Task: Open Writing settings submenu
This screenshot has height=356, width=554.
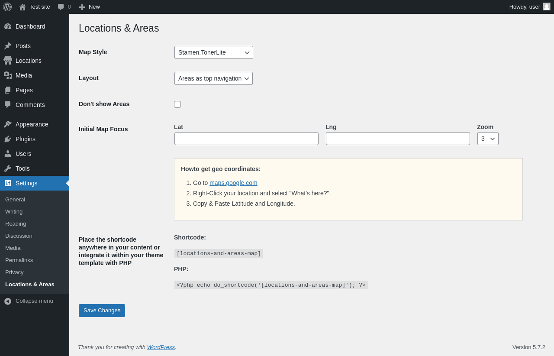Action: (x=14, y=212)
